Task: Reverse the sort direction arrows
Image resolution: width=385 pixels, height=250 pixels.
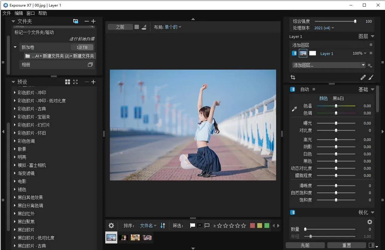Action: coord(163,226)
